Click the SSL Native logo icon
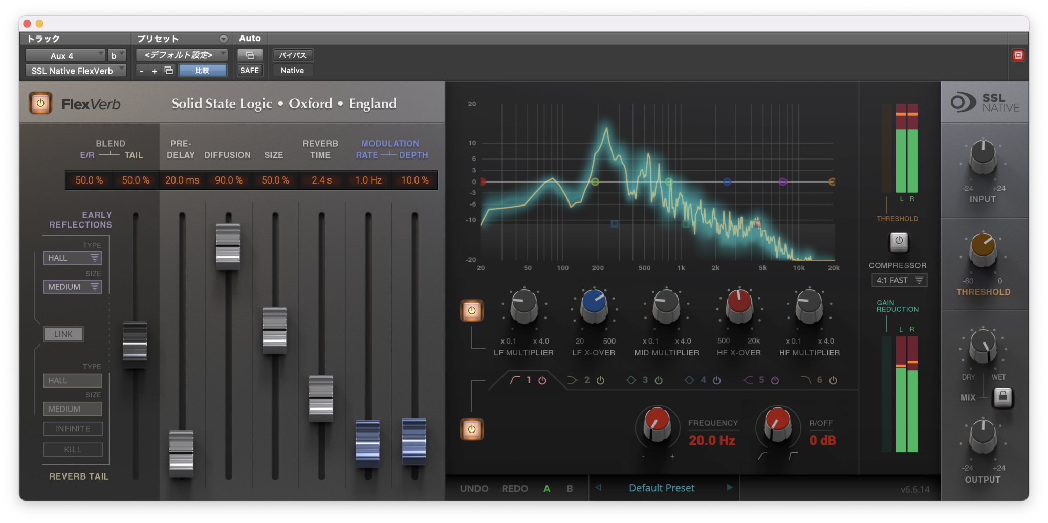Viewport: 1048px width, 523px height. click(x=964, y=102)
